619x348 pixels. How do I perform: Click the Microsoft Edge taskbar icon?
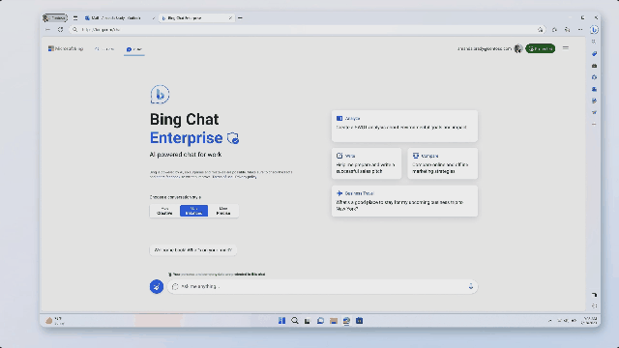coord(346,321)
